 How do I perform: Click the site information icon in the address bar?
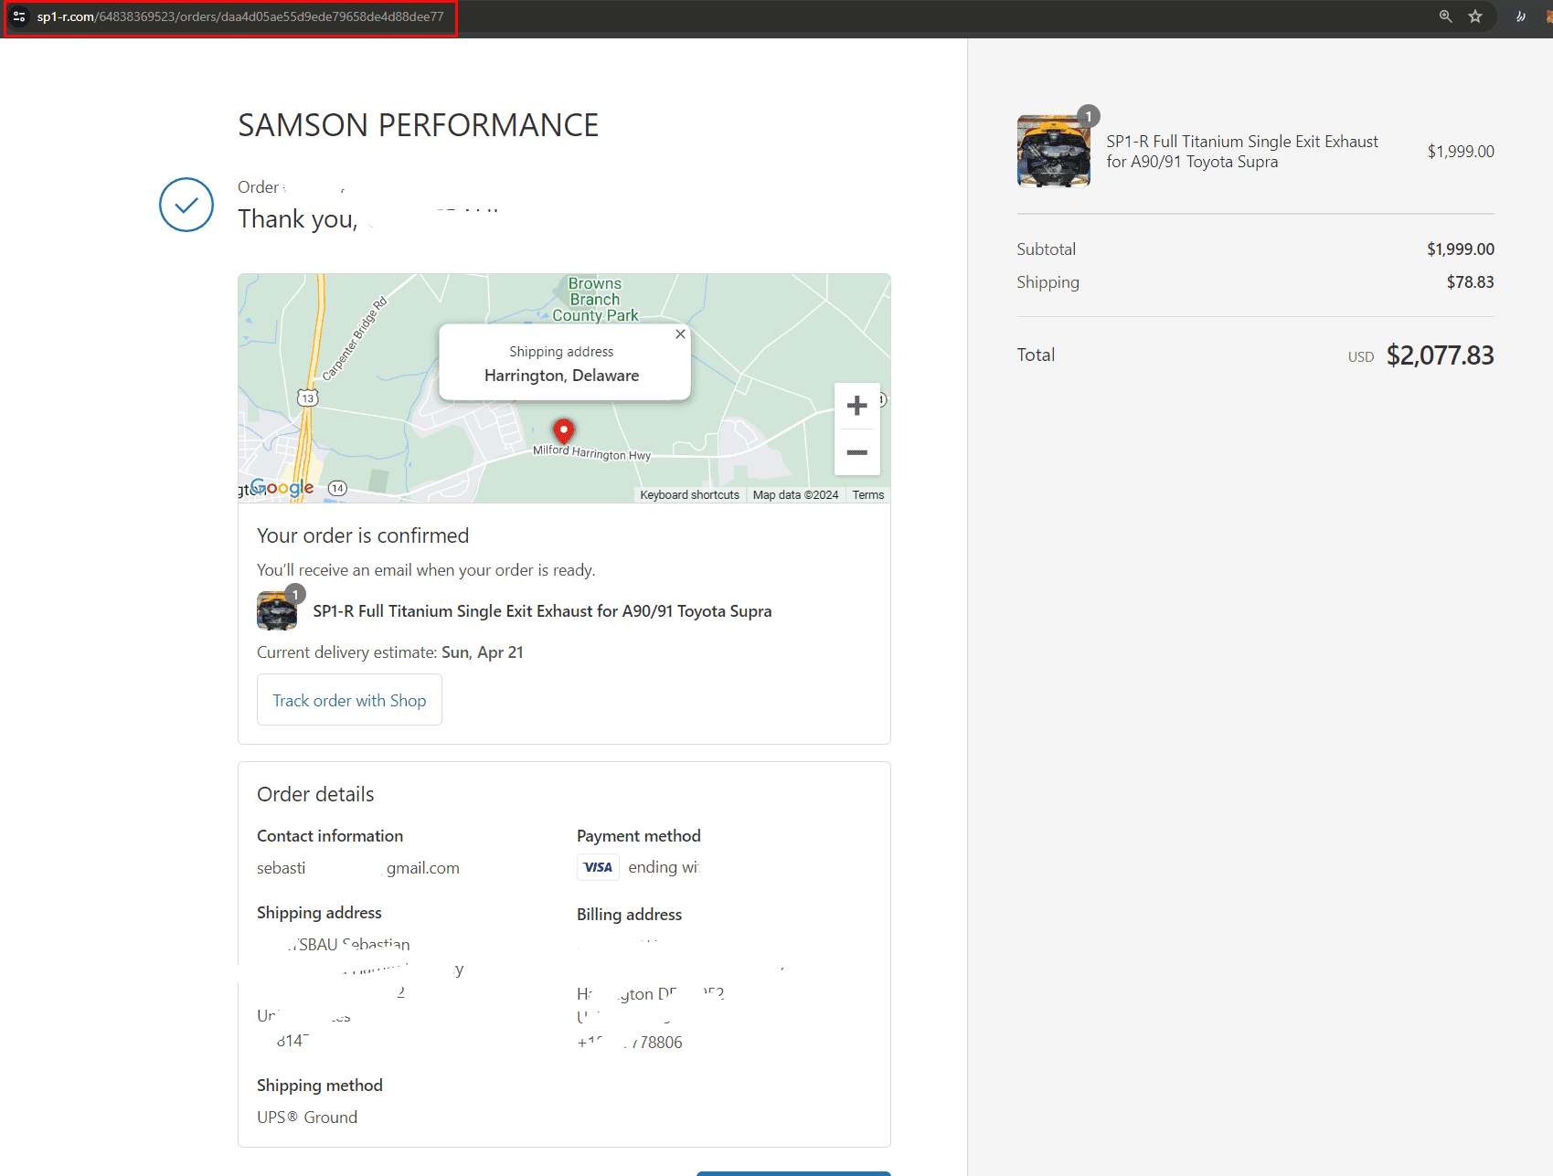(19, 16)
